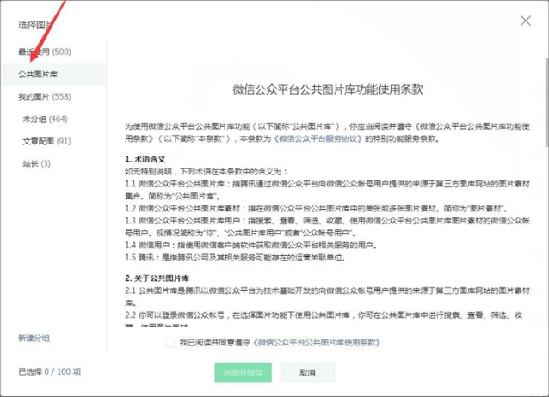Open 我的图片 (558) category

click(44, 97)
